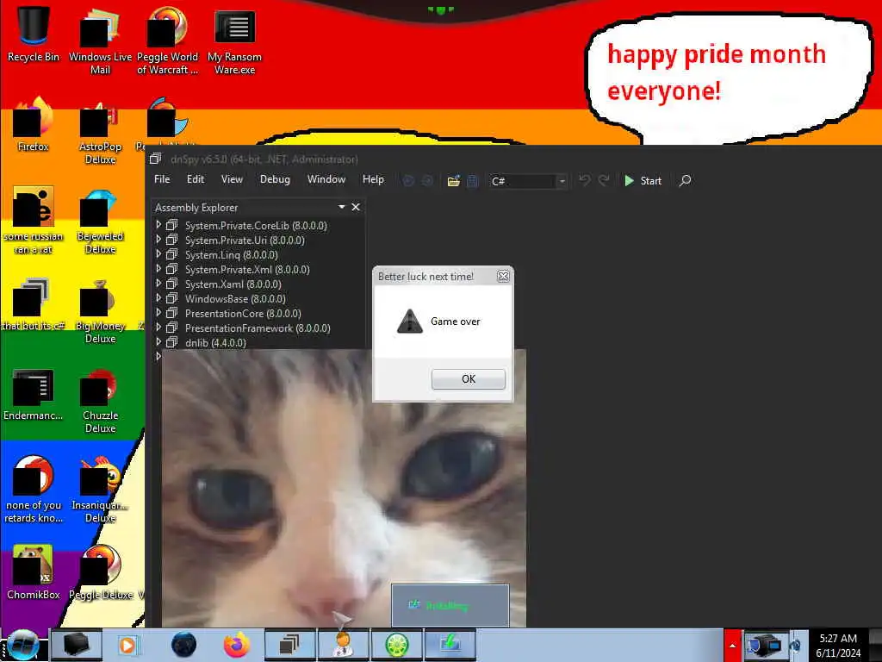882x662 pixels.
Task: Click the installer taskbar icon with green arrow
Action: [x=450, y=645]
